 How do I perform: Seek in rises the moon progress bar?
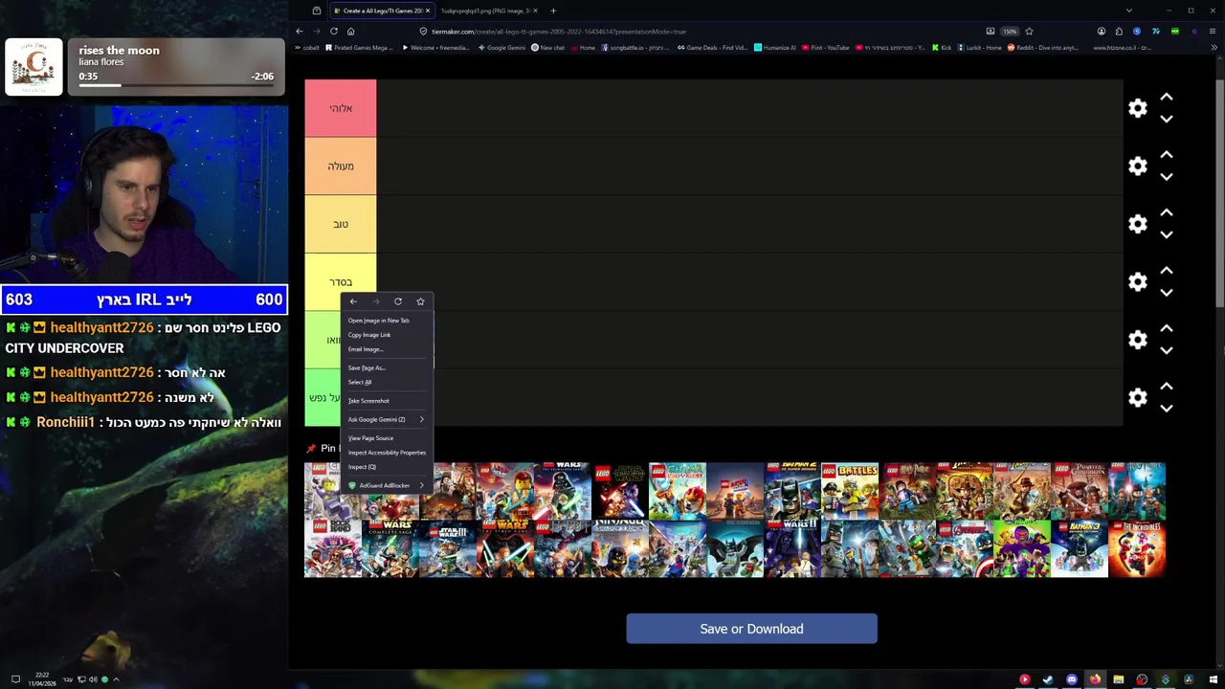pos(176,85)
